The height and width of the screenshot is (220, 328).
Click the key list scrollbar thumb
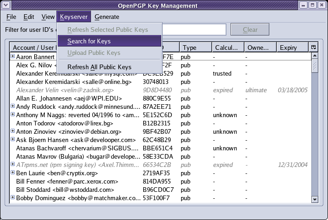[315, 66]
